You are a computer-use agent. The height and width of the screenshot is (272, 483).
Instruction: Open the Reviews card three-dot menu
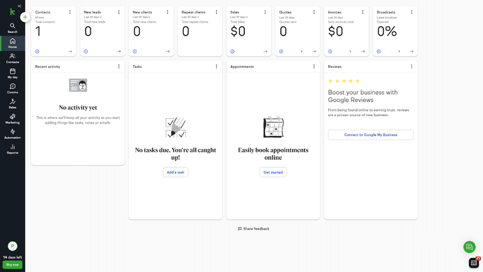(411, 66)
